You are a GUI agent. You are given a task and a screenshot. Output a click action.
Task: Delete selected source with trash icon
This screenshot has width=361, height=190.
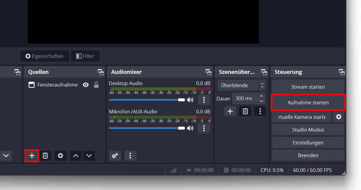(x=45, y=156)
